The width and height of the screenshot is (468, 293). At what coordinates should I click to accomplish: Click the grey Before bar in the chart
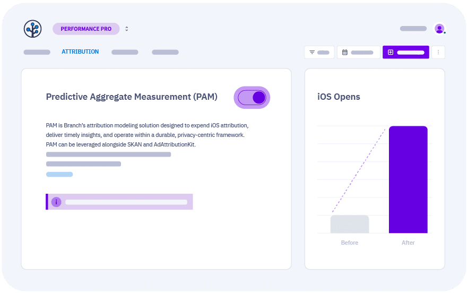point(349,224)
